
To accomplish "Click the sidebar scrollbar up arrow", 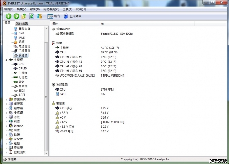I will pos(46,29).
